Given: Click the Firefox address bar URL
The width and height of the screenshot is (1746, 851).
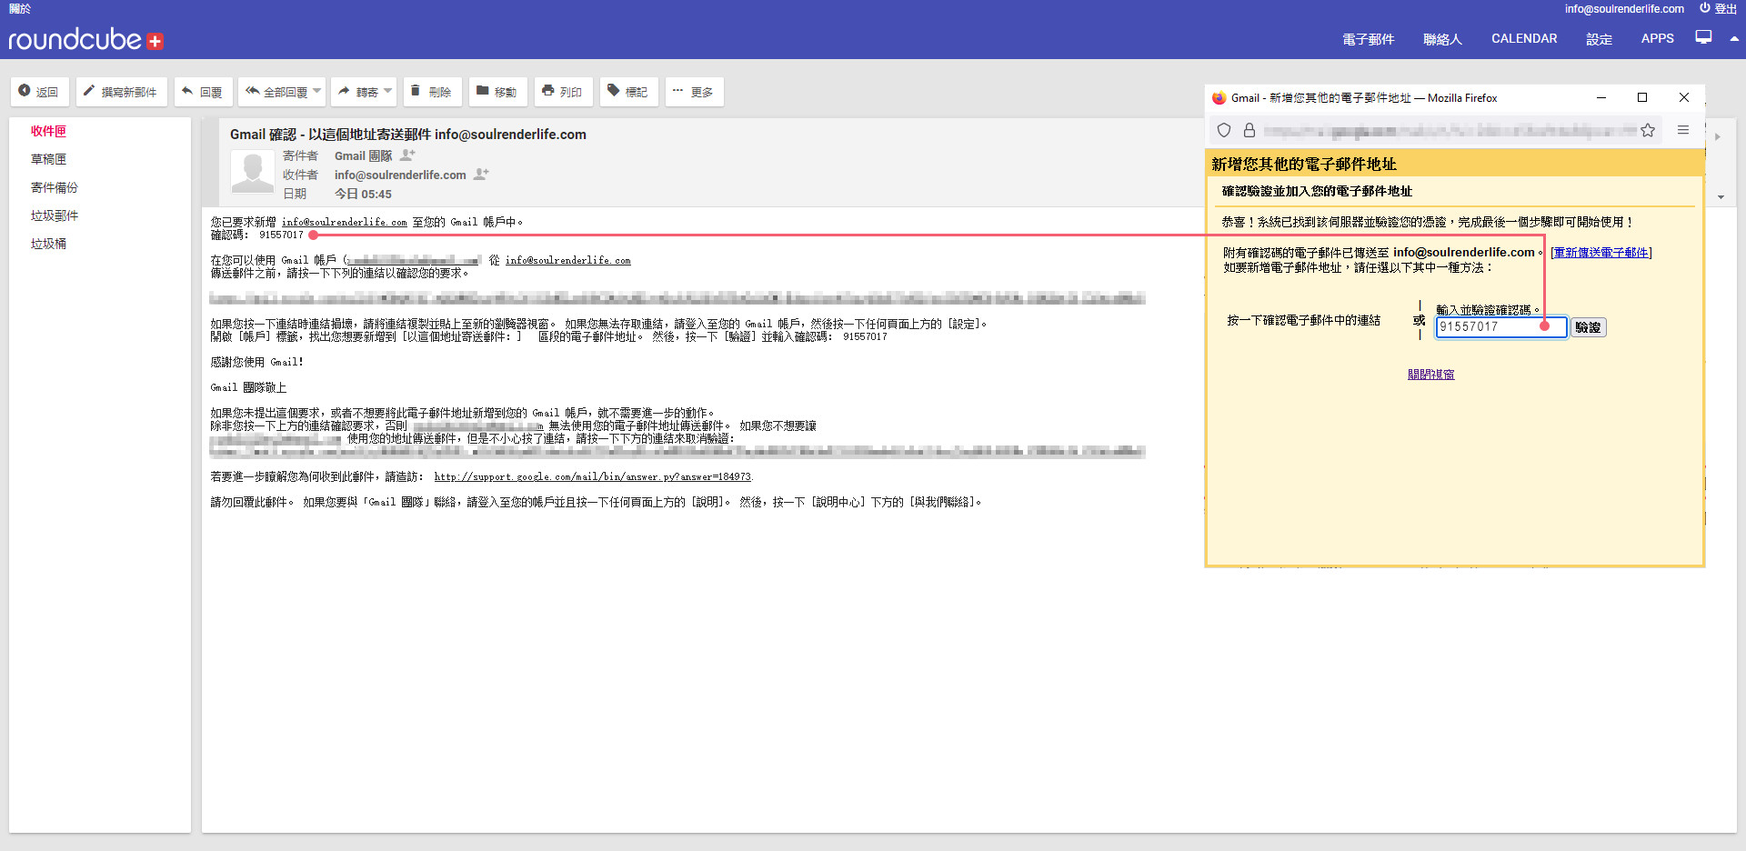Looking at the screenshot, I should coord(1449,131).
